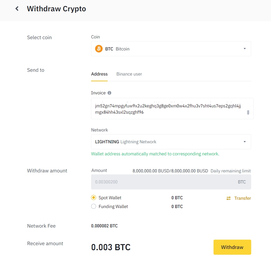The height and width of the screenshot is (265, 271).
Task: Click inside the Invoice text field
Action: point(168,109)
